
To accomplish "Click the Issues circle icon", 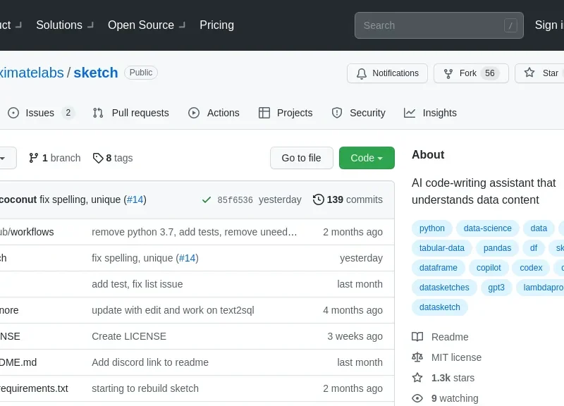I will click(13, 113).
